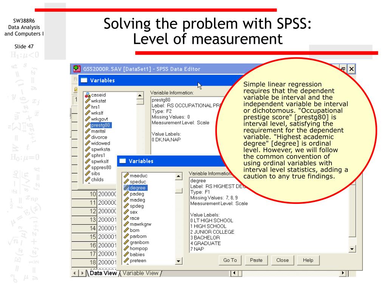Image resolution: width=387 pixels, height=290 pixels.
Task: Click the back Variables dialog title icon
Action: click(84, 80)
